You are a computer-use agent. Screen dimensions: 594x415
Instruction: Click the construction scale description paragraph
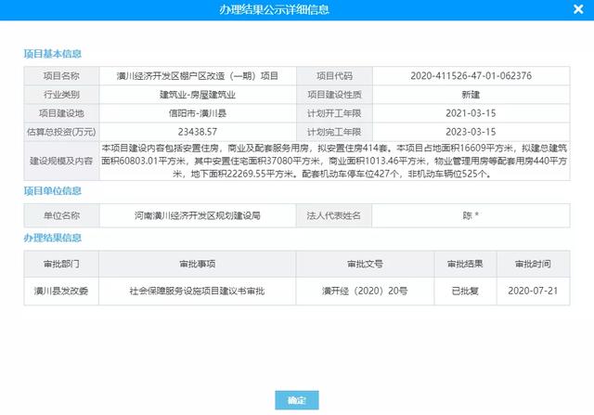pos(334,161)
